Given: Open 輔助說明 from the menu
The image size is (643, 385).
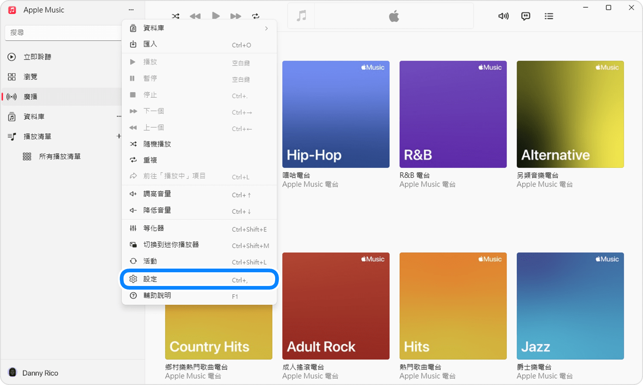Looking at the screenshot, I should click(199, 296).
